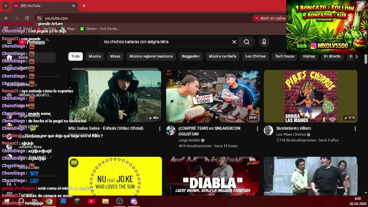
Task: Start voice search with the microphone
Action: coord(264,42)
